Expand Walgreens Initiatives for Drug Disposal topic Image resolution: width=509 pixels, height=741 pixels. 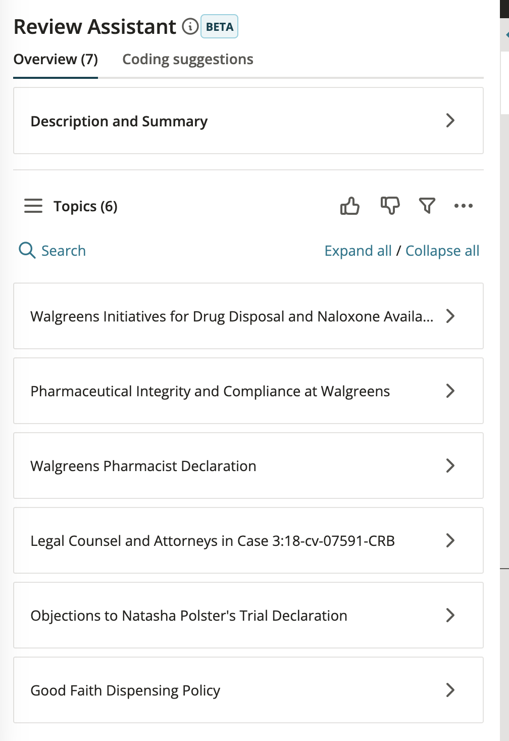pyautogui.click(x=248, y=316)
